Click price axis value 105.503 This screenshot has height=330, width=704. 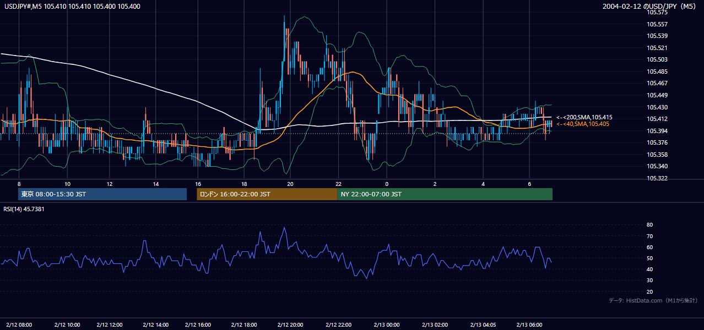coord(657,59)
